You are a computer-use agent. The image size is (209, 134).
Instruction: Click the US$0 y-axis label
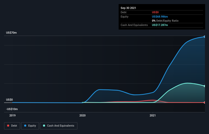[x=9, y=100]
